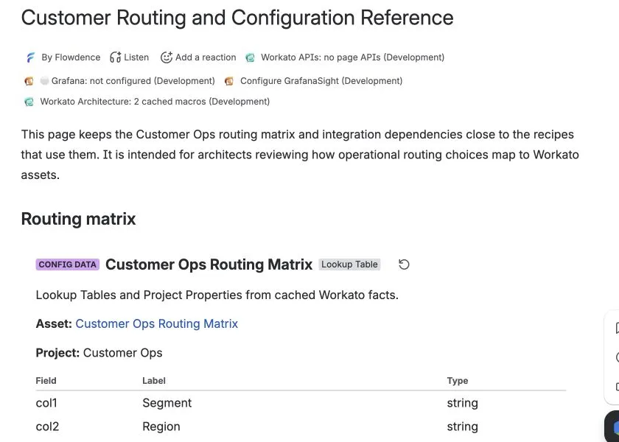Click the Flowdence author logo icon
Image resolution: width=619 pixels, height=442 pixels.
(x=30, y=57)
